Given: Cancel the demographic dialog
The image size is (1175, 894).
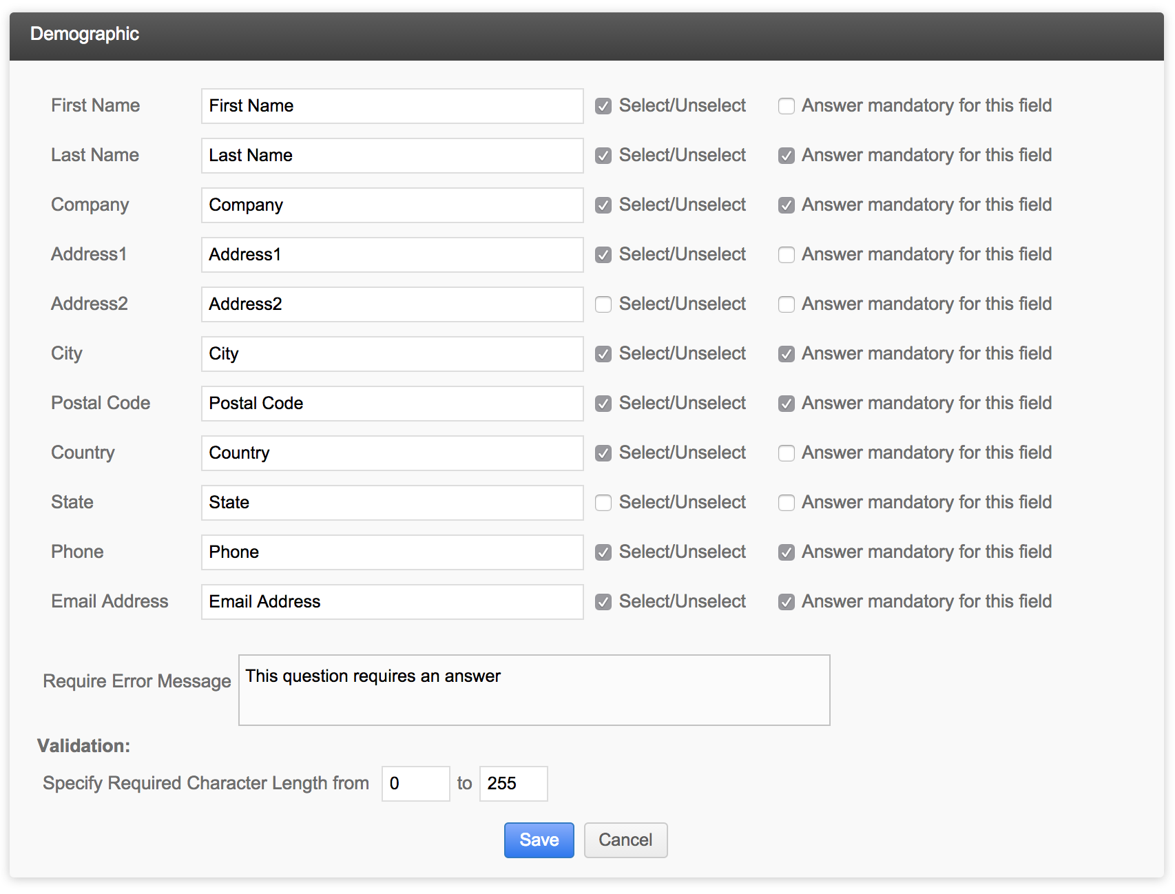Looking at the screenshot, I should click(x=626, y=840).
